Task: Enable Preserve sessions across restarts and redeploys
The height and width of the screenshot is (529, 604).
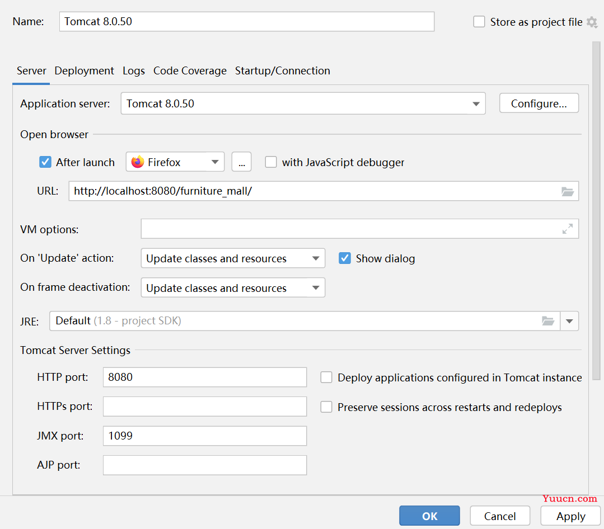Action: point(326,407)
